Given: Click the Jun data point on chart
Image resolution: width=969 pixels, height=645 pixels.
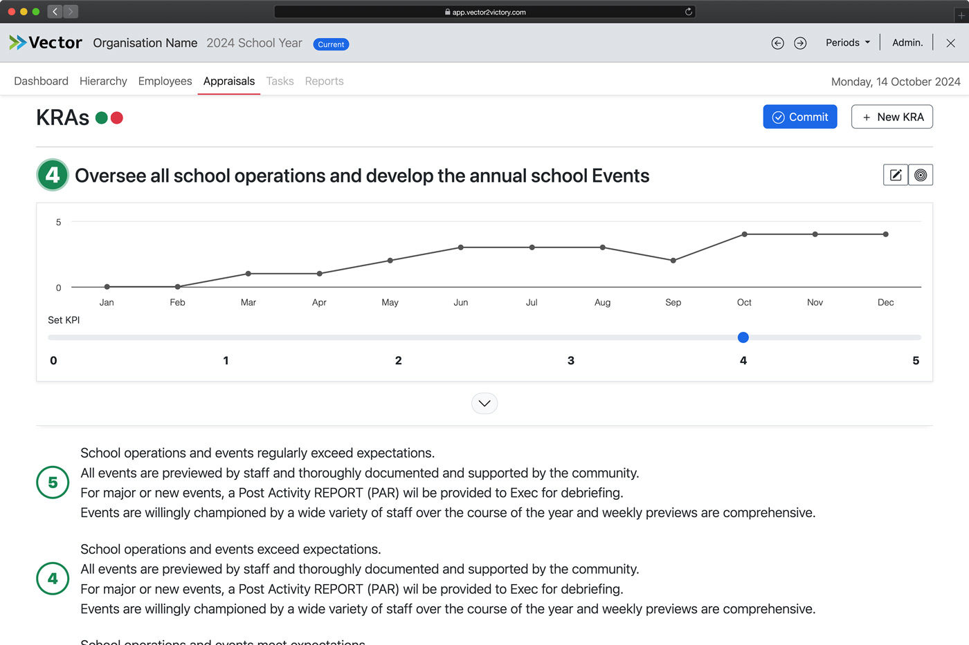Looking at the screenshot, I should (x=461, y=247).
